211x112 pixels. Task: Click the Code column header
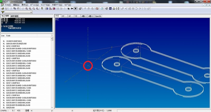point(8,35)
